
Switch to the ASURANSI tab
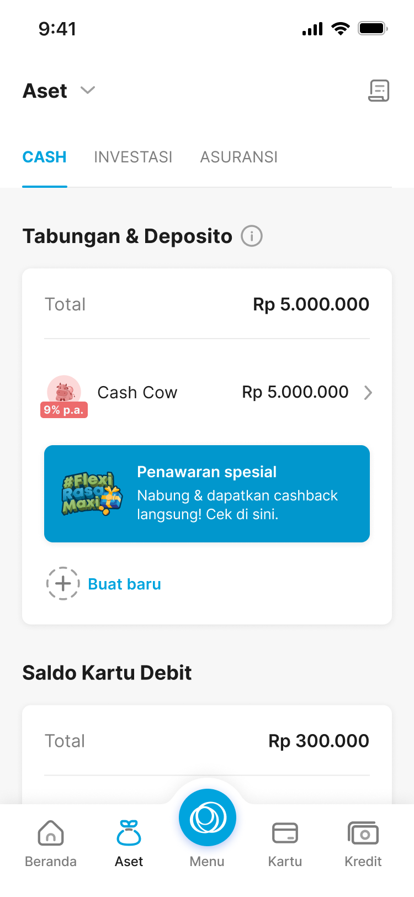pos(239,157)
